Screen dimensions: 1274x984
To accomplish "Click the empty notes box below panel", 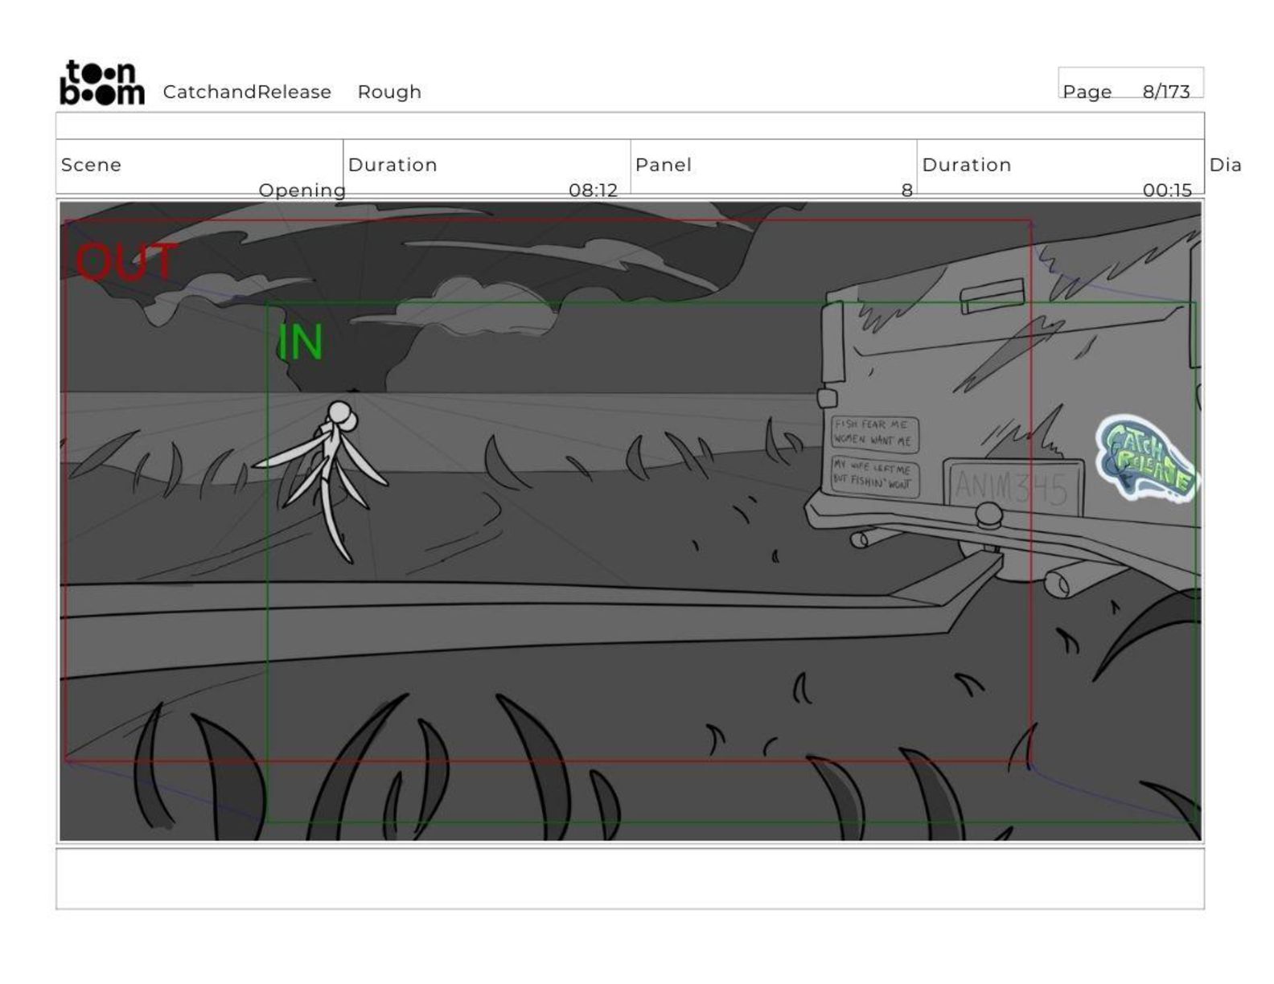I will pyautogui.click(x=630, y=879).
